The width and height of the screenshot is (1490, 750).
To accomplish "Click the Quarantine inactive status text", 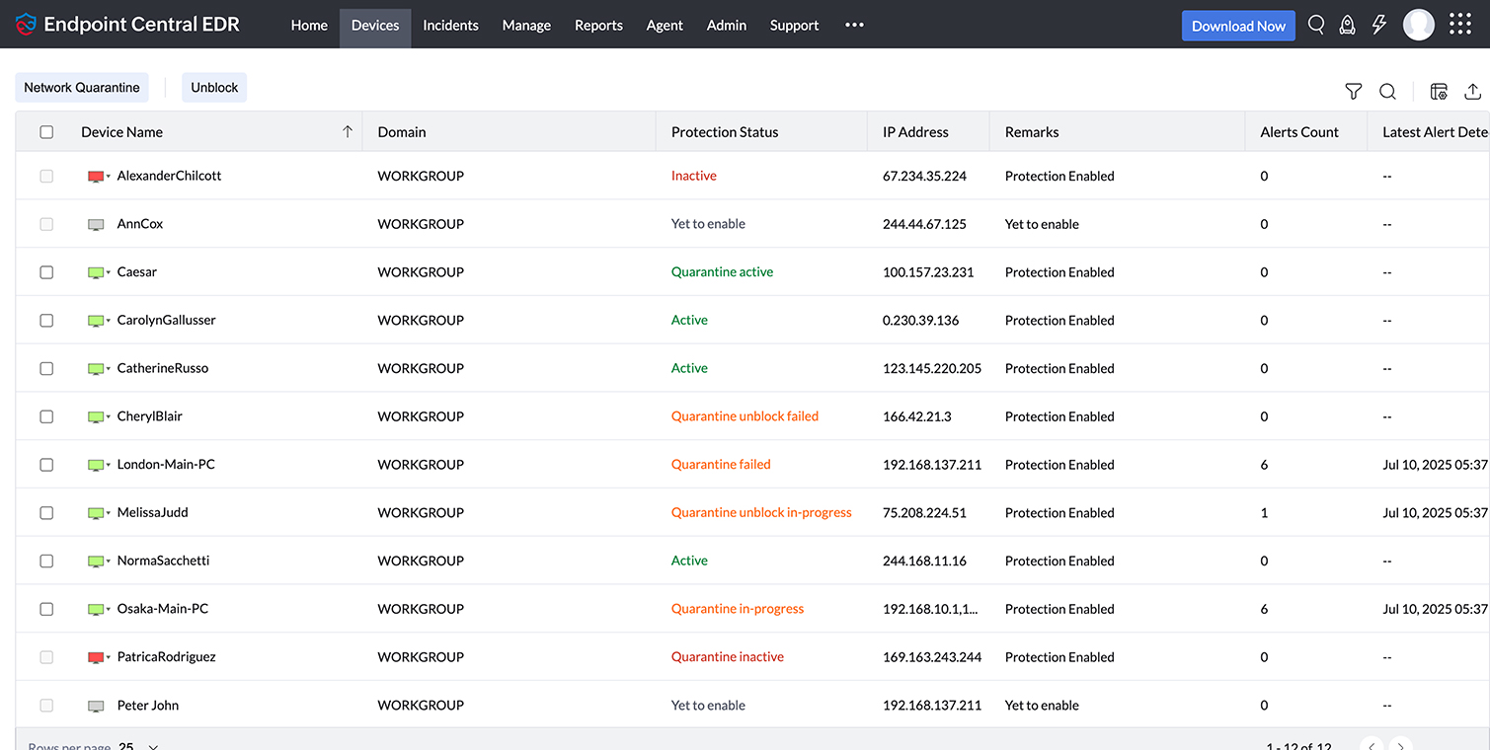I will [728, 656].
